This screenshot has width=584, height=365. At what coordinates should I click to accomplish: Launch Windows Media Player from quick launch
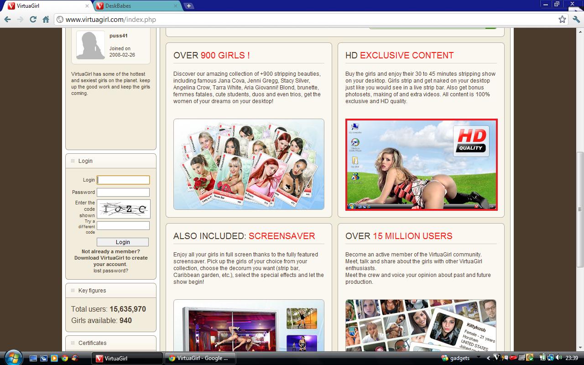54,358
